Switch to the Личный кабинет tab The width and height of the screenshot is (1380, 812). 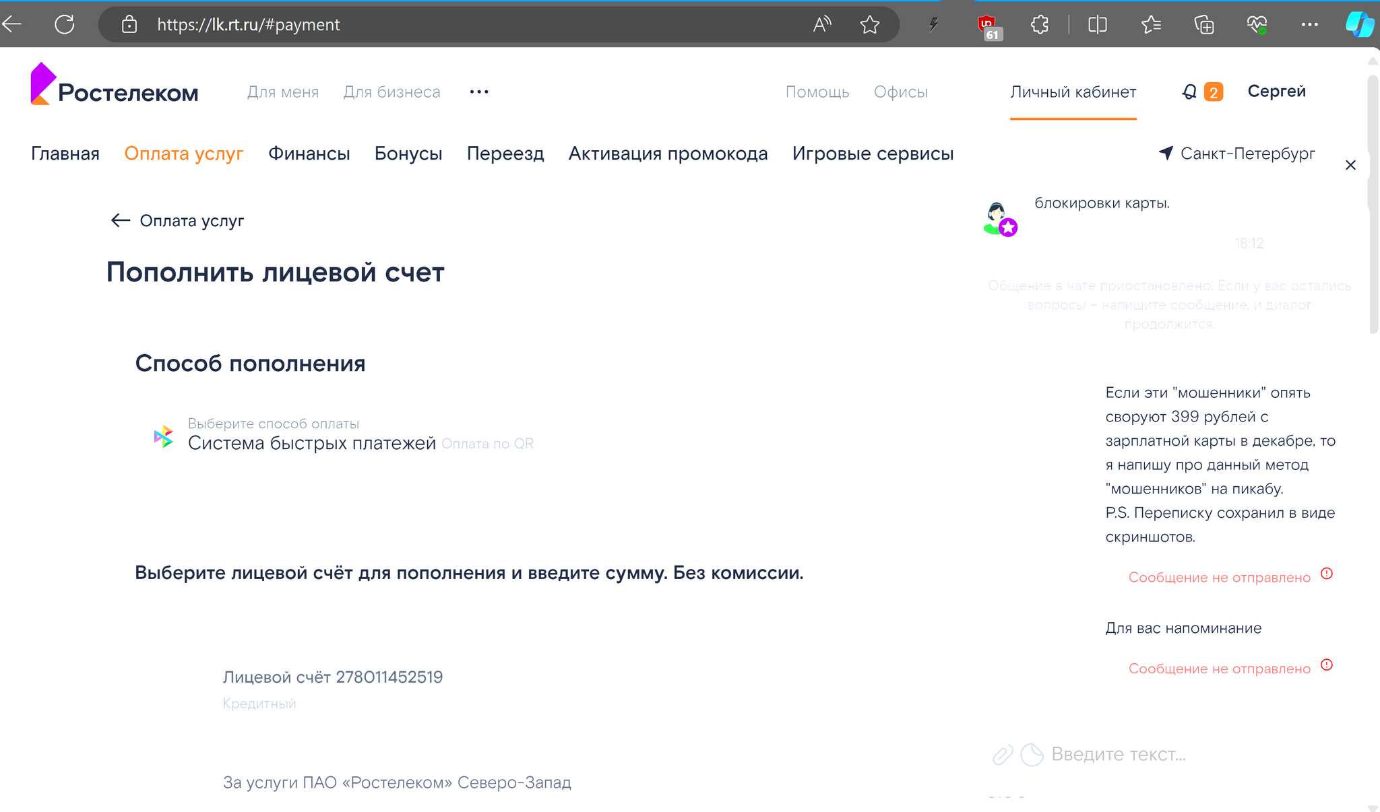1073,92
